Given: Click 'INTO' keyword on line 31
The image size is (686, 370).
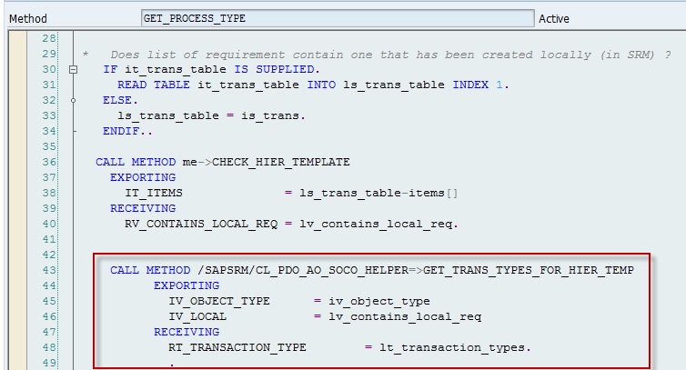Looking at the screenshot, I should [x=321, y=85].
